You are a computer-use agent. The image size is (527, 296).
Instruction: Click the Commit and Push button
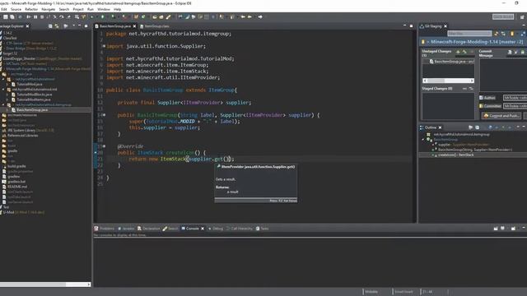[x=501, y=116]
